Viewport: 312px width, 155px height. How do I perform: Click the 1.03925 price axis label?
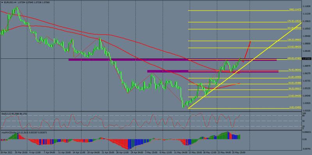pos(307,103)
